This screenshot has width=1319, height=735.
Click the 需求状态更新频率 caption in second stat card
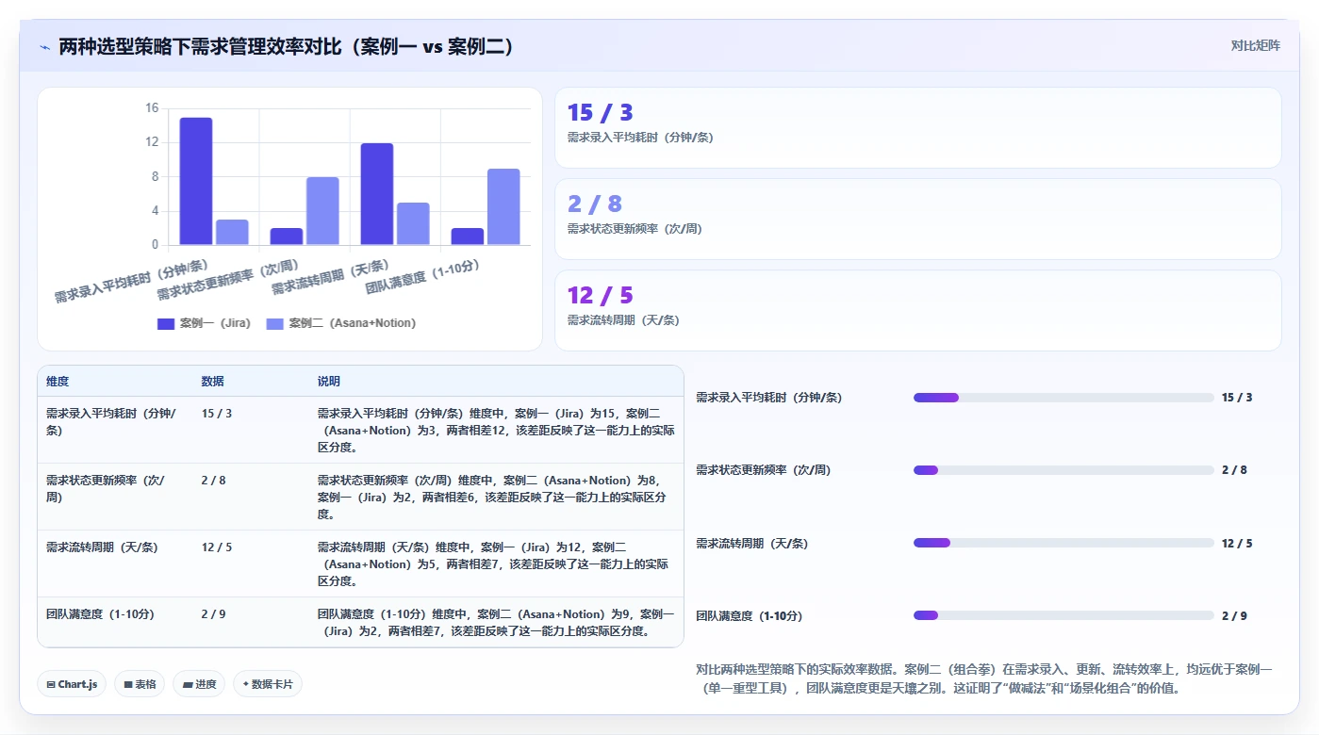[x=635, y=229]
